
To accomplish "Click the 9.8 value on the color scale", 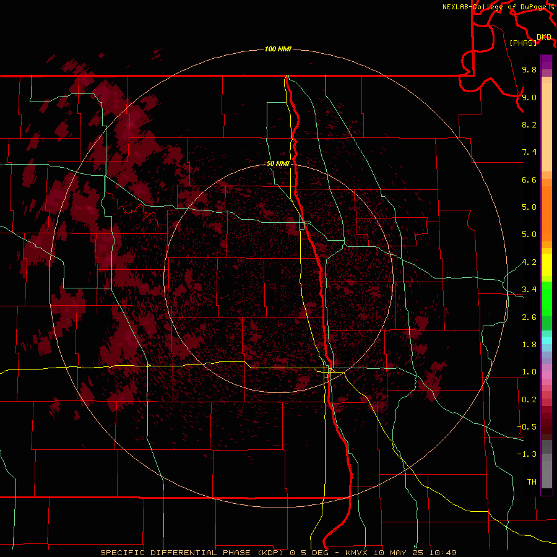I will (x=529, y=69).
